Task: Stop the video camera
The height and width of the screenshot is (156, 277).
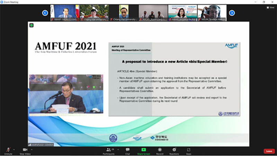Action: click(x=25, y=151)
